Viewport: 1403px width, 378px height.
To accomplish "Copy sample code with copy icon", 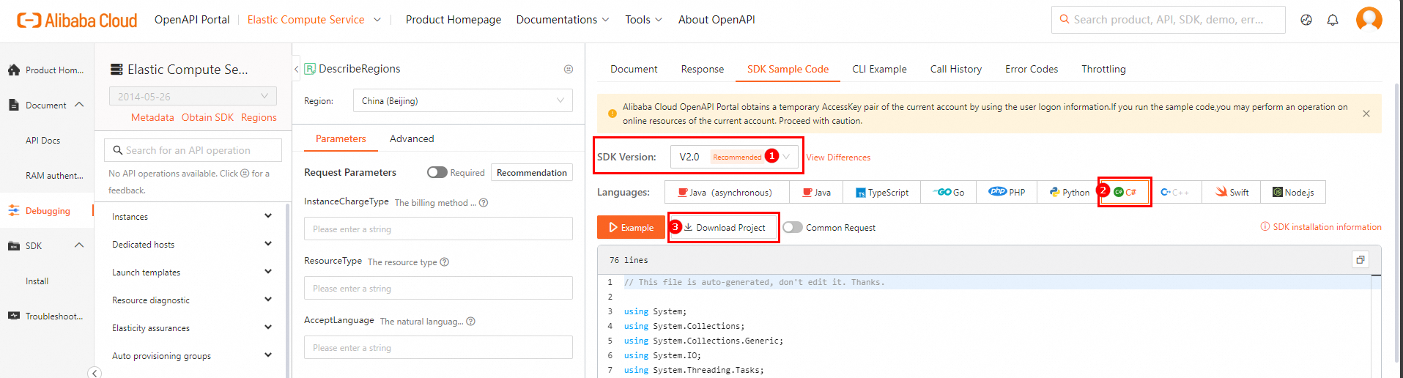I will point(1361,260).
